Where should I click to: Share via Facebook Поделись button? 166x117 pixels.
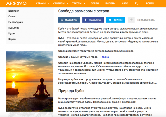(93, 20)
